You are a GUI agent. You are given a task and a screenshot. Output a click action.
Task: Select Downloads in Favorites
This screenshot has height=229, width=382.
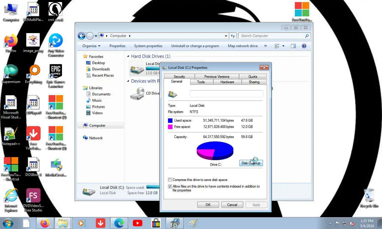click(x=101, y=69)
